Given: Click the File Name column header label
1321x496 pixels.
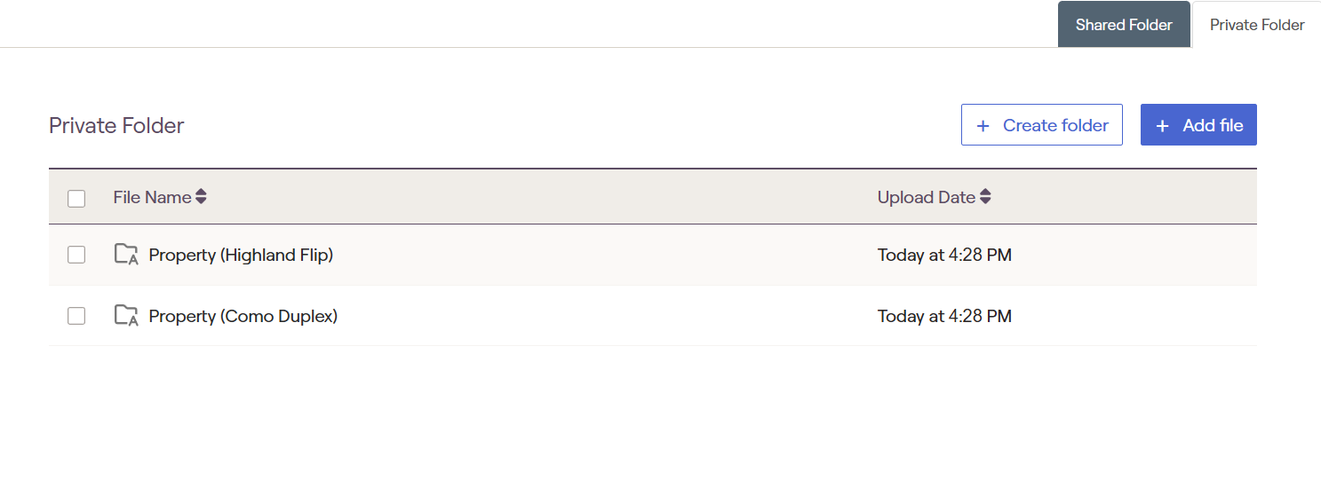Looking at the screenshot, I should click(x=152, y=197).
